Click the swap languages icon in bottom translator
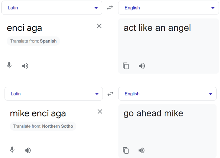 [x=110, y=94]
